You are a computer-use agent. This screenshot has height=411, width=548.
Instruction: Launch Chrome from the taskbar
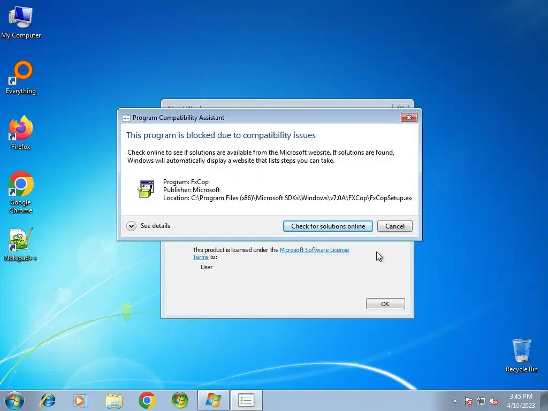click(147, 400)
